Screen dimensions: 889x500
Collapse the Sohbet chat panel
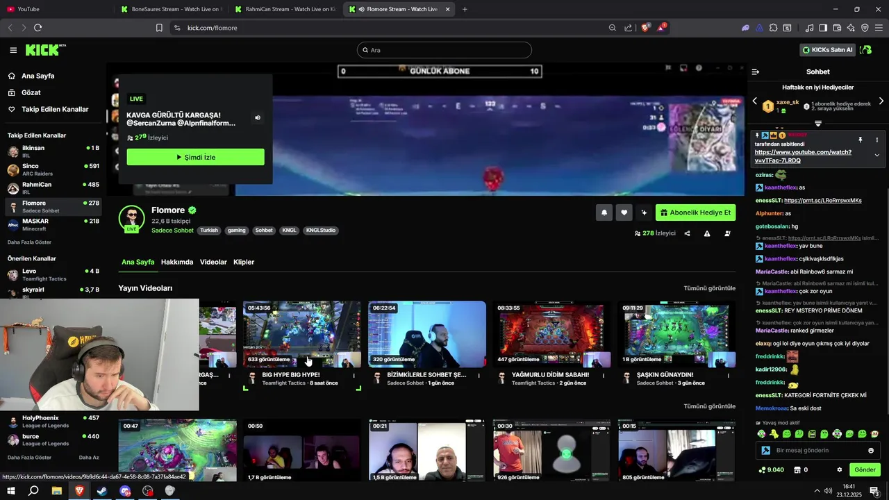pos(756,72)
